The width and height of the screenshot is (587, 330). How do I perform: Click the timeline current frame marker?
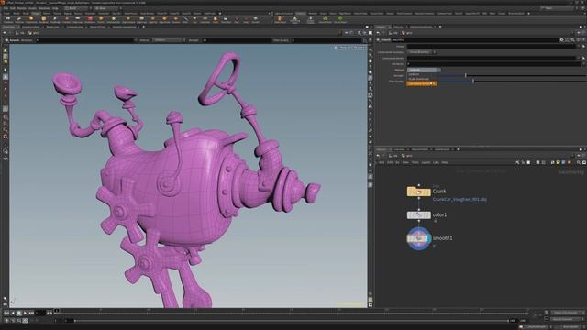[57, 311]
